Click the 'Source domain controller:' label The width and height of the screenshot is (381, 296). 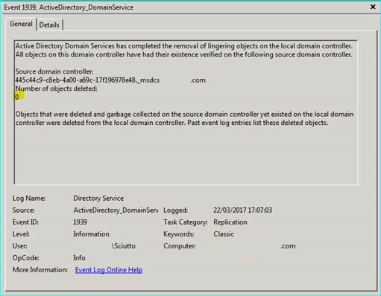[x=54, y=71]
